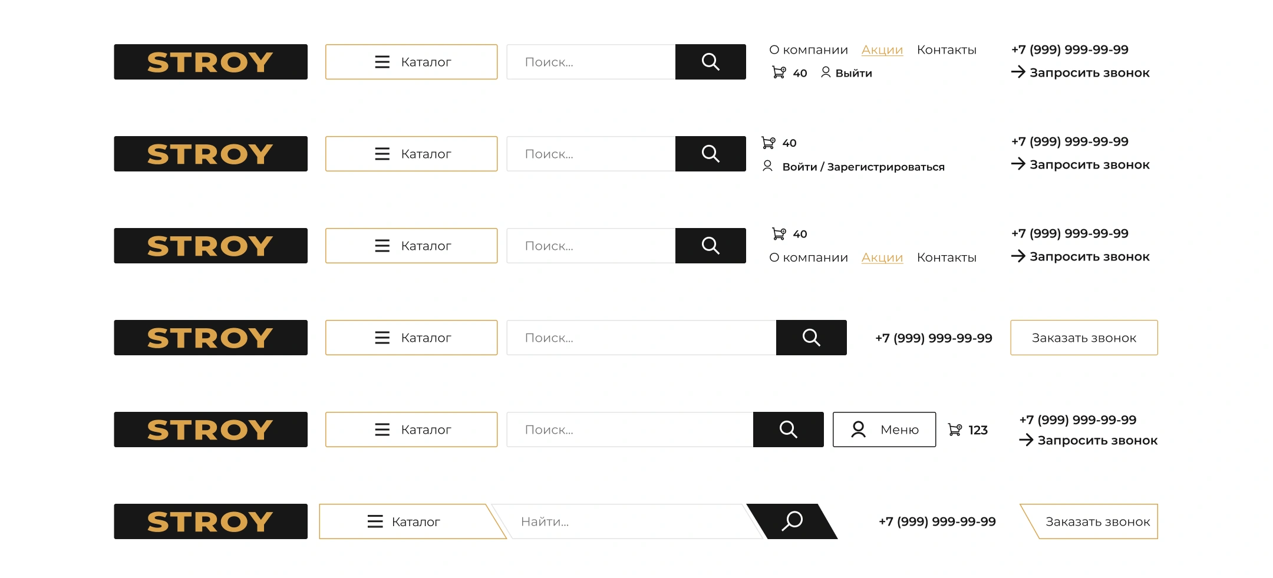Click the user icon next to Выйти
This screenshot has width=1273, height=578.
pos(826,72)
